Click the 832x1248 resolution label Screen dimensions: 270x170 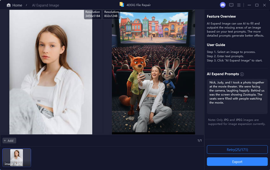click(x=111, y=14)
